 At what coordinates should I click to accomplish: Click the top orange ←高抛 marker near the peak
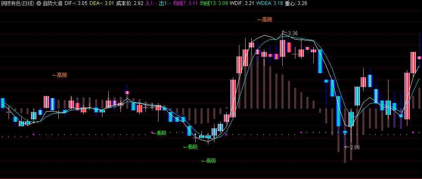tap(265, 19)
